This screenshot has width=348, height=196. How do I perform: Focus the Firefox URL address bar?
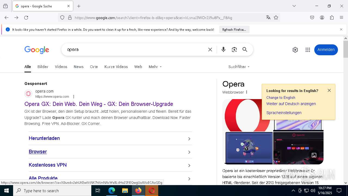169,18
